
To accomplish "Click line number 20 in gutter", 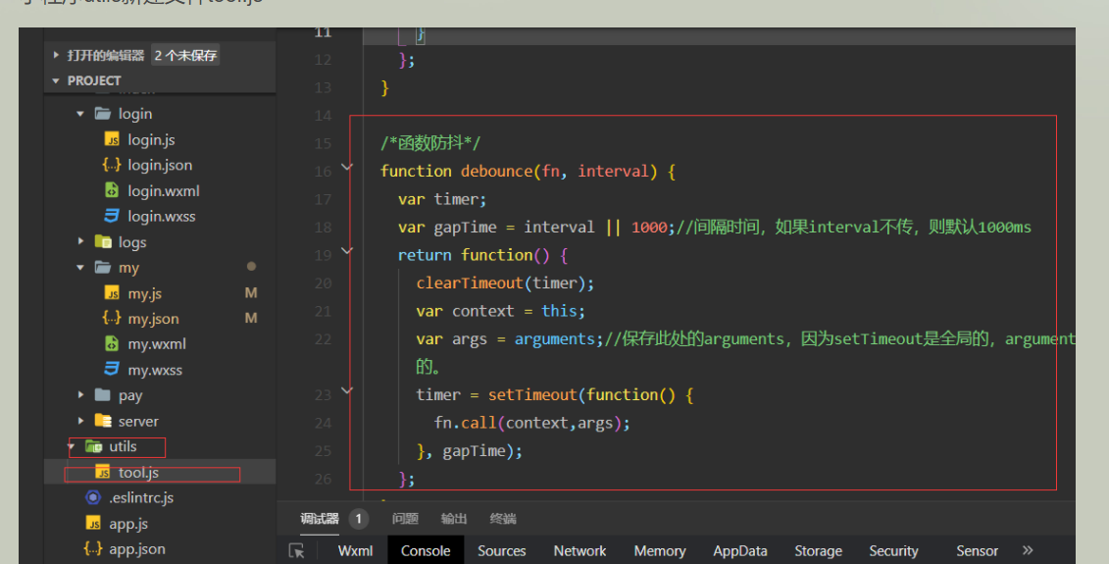I will click(x=323, y=283).
